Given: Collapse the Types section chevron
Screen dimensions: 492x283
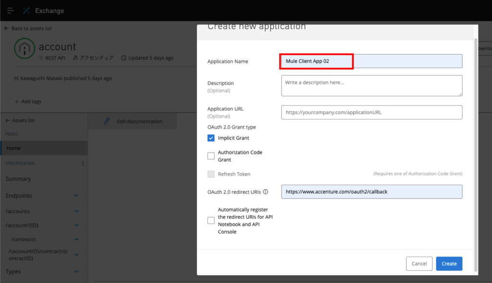Looking at the screenshot, I should [x=76, y=271].
